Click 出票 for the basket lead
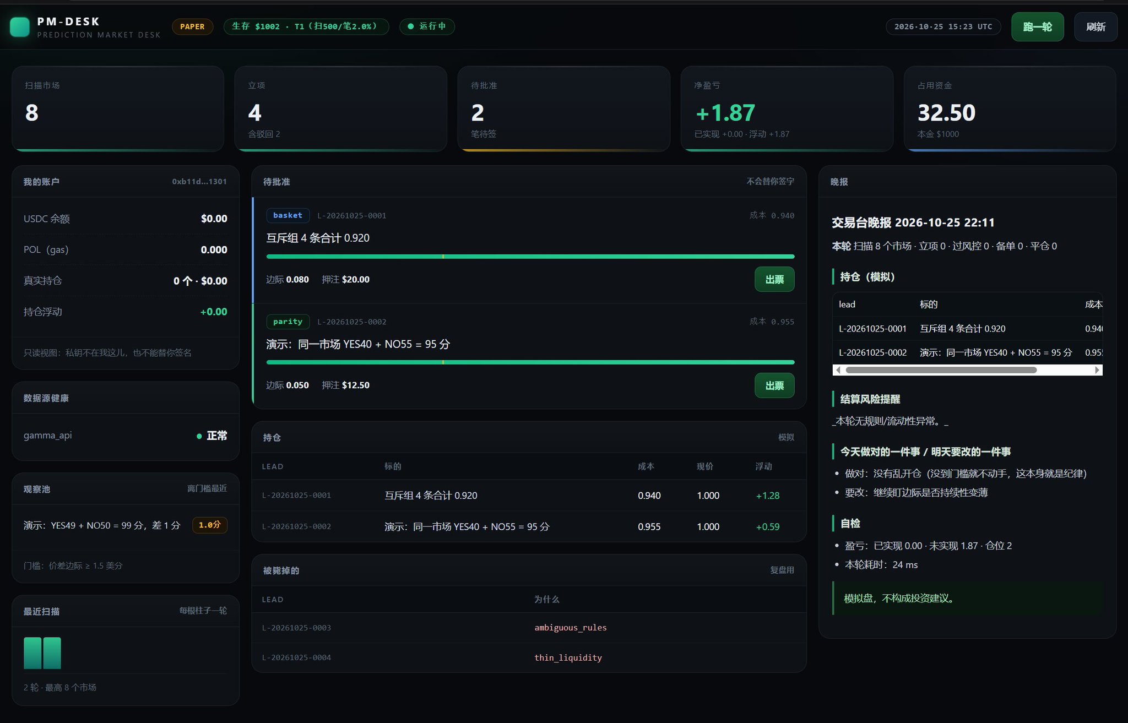 pyautogui.click(x=774, y=279)
